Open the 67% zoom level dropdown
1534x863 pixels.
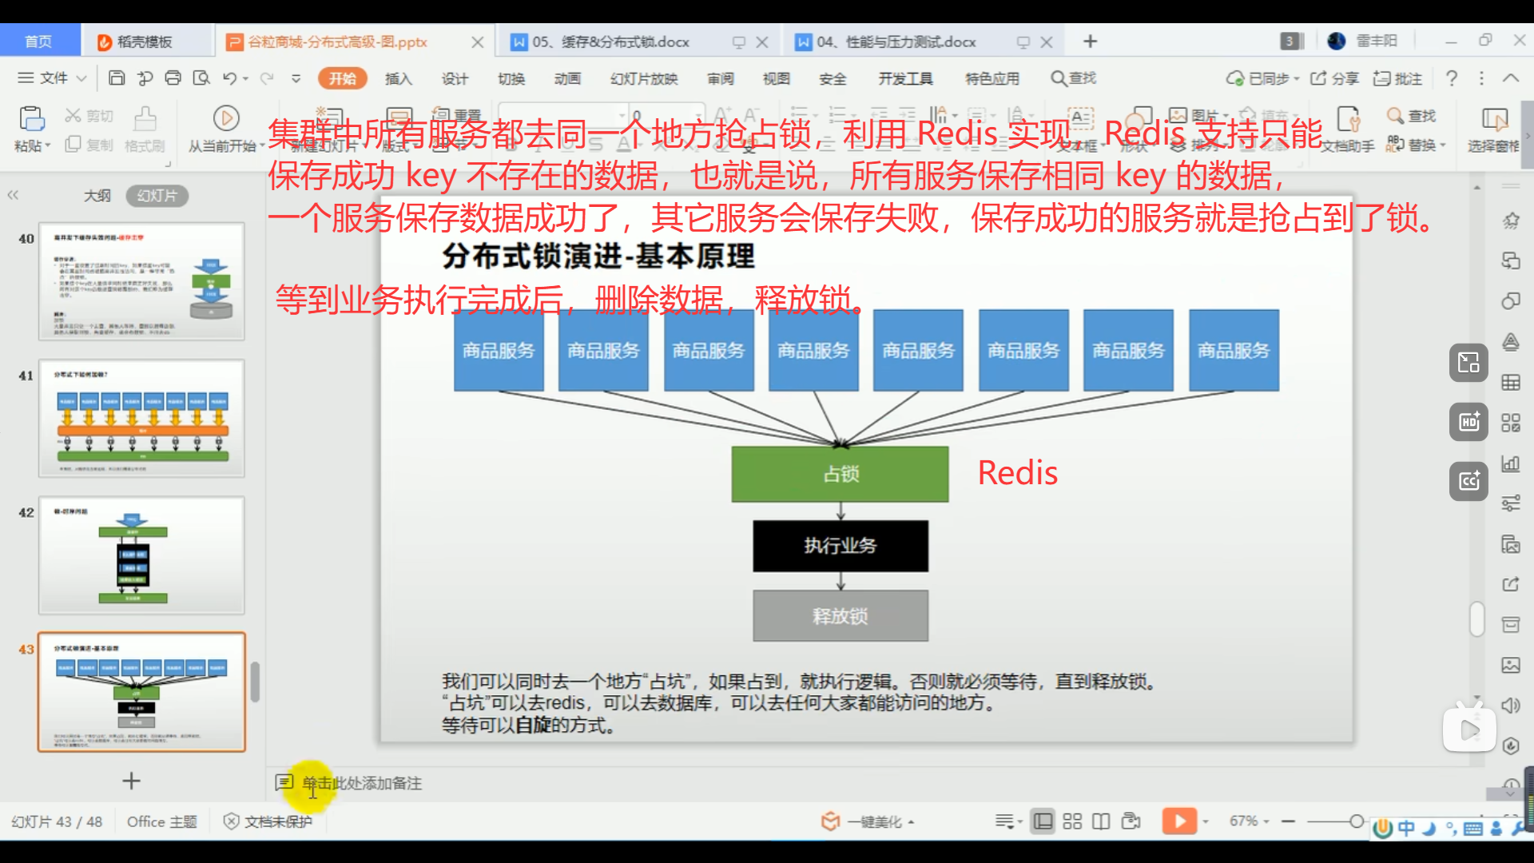(1250, 821)
